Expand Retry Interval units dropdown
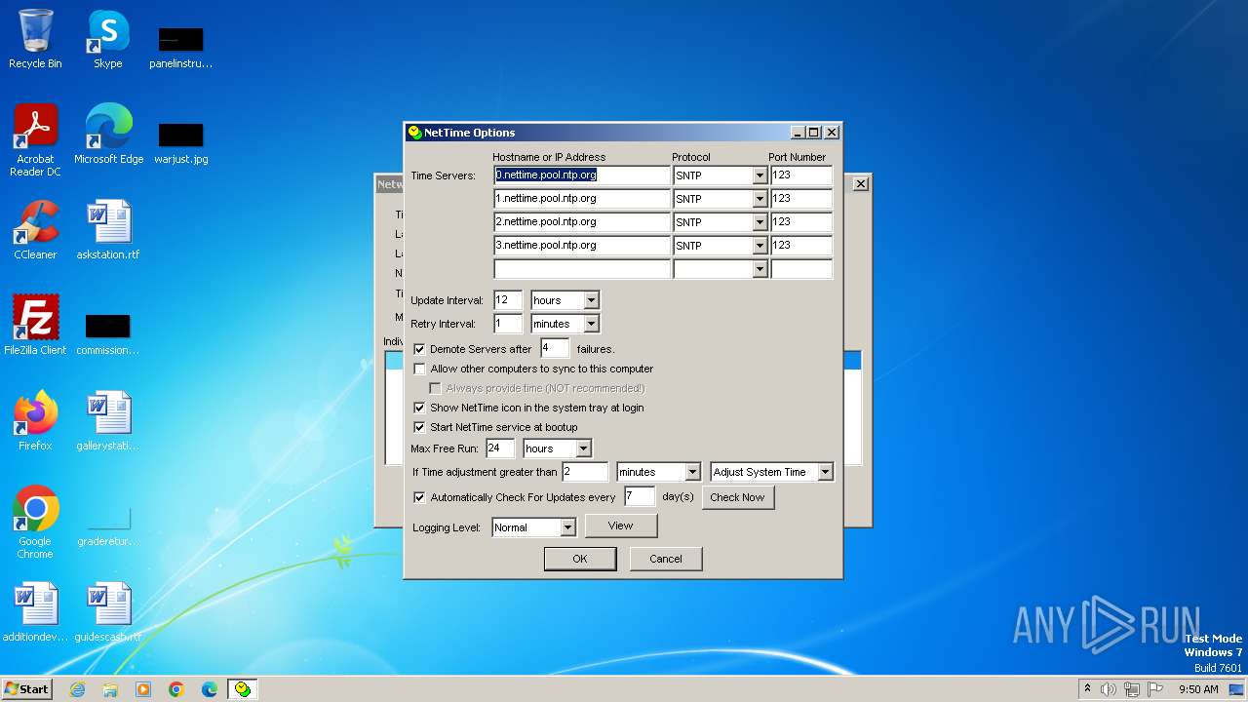 (591, 324)
